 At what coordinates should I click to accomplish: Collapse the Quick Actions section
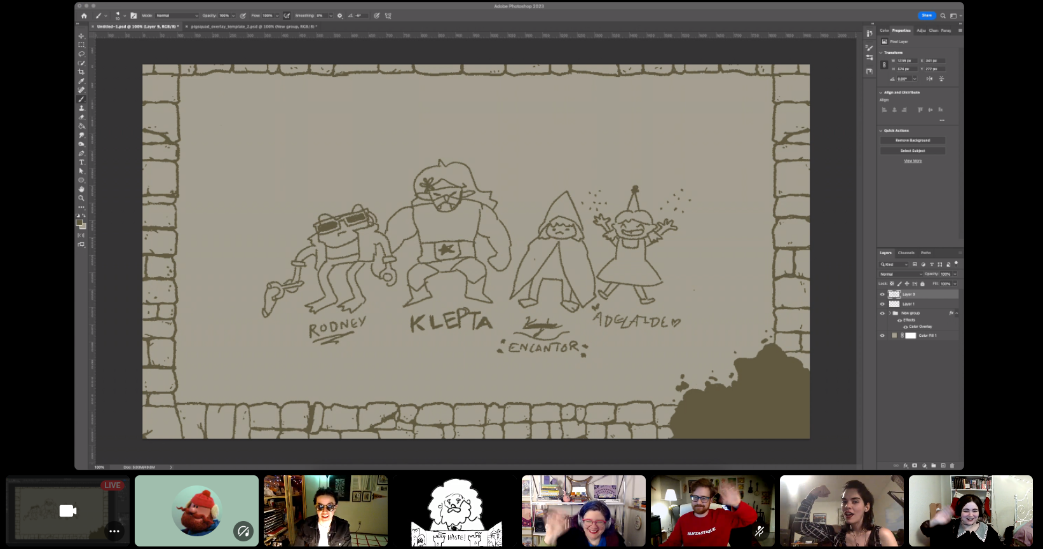(x=881, y=131)
